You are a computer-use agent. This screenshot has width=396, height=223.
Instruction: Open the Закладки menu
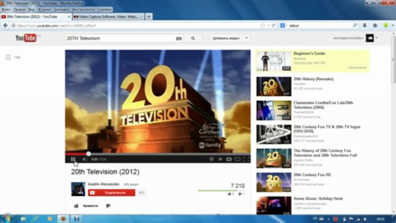(x=61, y=10)
